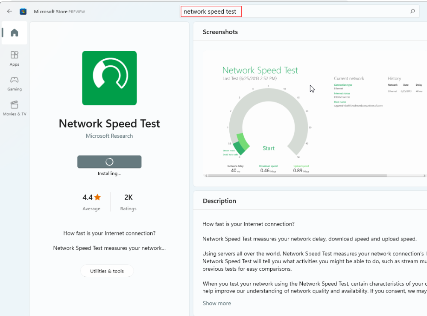Click the 'Network Speed Test measures your network...' summary
Viewport: 427px width, 316px height.
(109, 248)
